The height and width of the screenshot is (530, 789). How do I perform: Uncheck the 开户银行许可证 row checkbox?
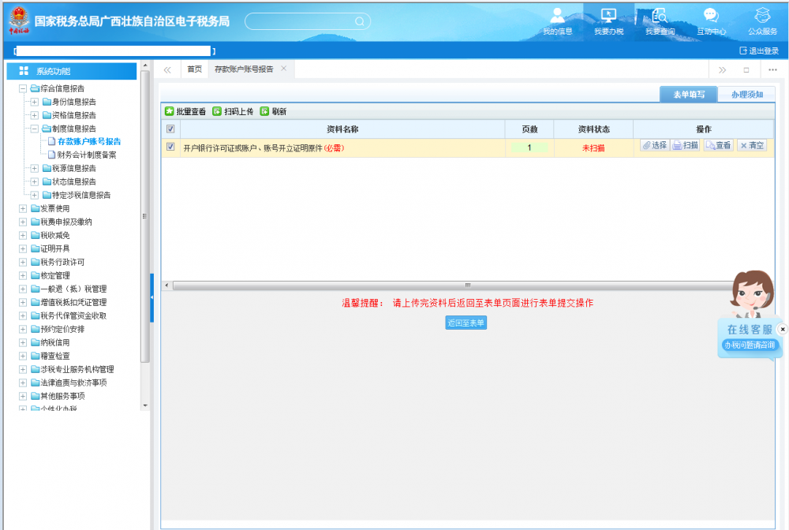tap(170, 147)
